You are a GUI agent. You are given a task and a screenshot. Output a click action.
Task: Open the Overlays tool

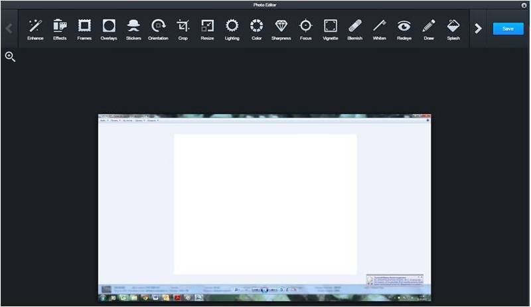[x=109, y=27]
